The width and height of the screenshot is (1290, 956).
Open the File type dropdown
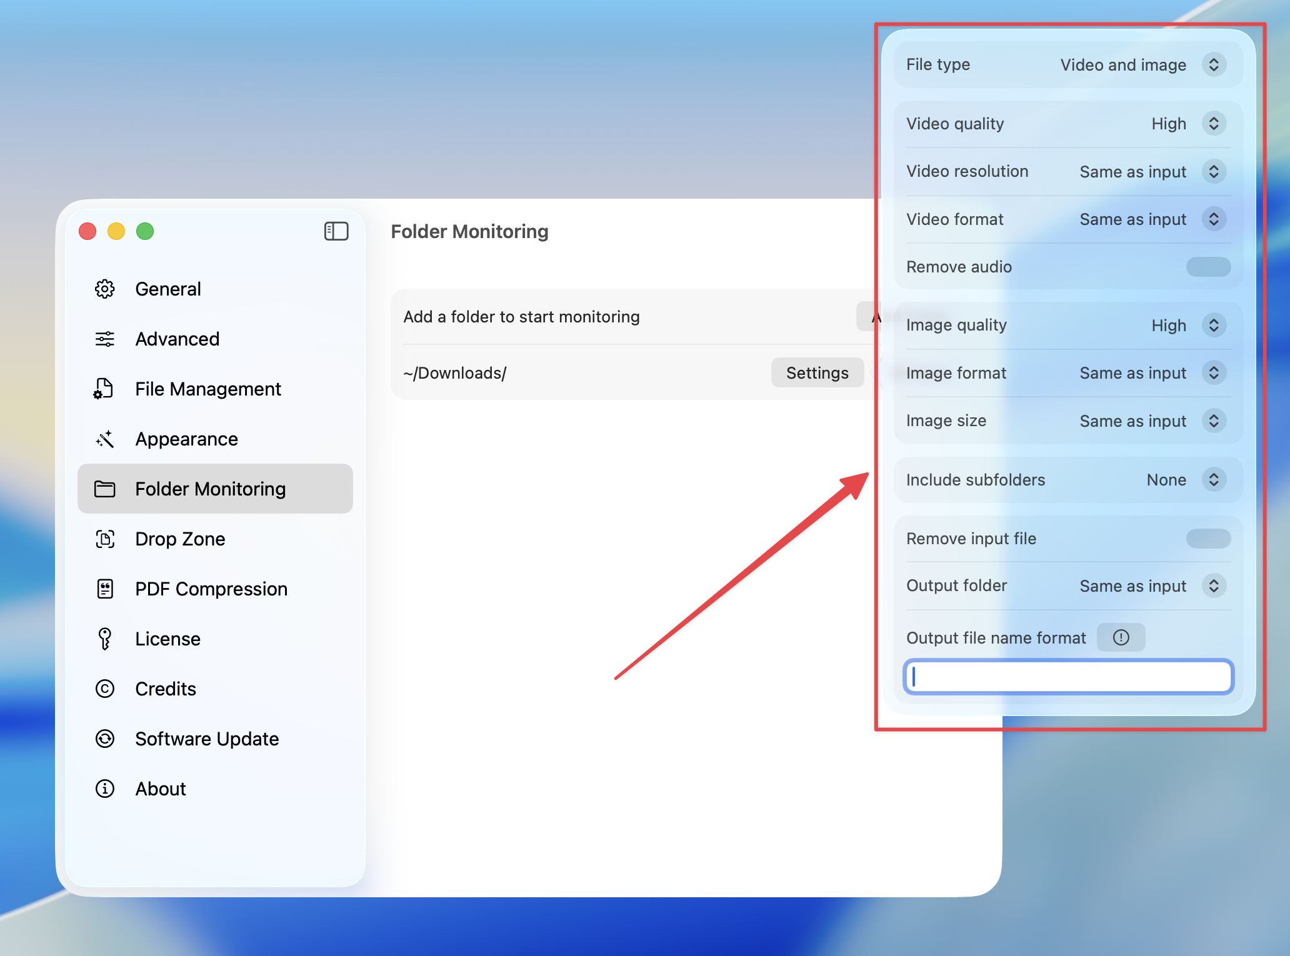click(1213, 64)
